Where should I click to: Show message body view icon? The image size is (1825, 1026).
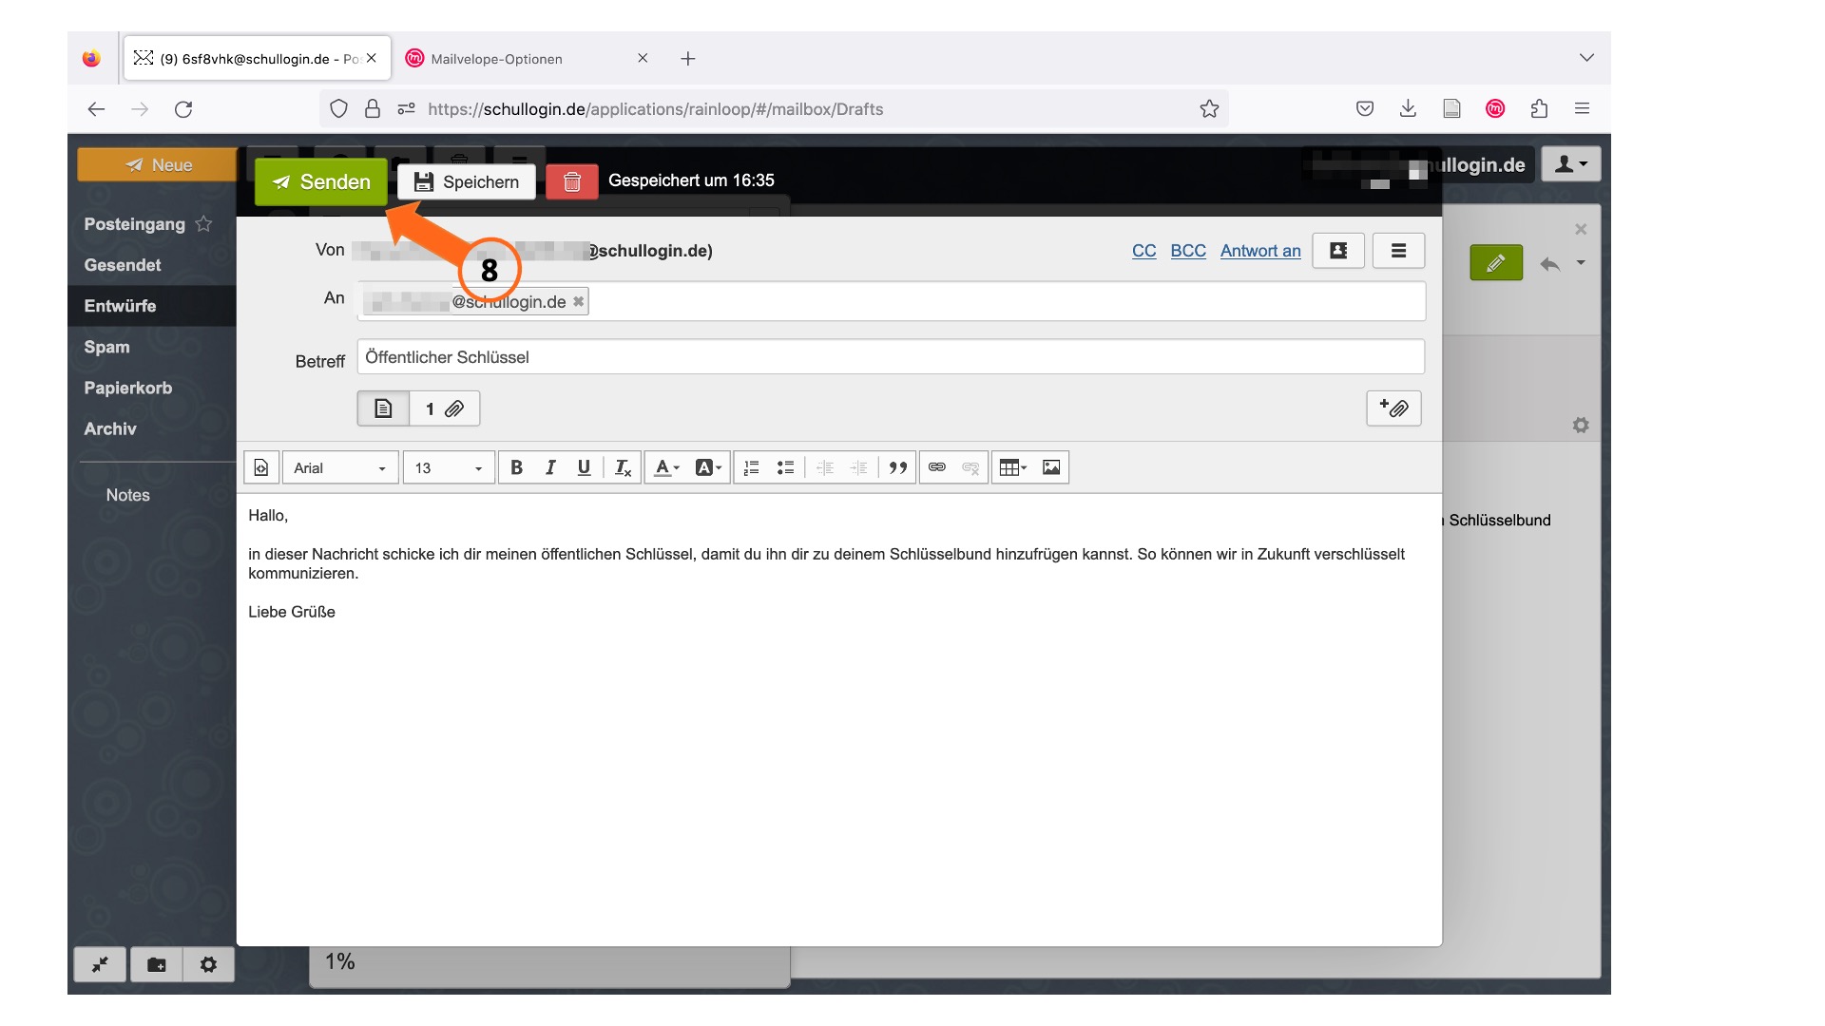[383, 408]
